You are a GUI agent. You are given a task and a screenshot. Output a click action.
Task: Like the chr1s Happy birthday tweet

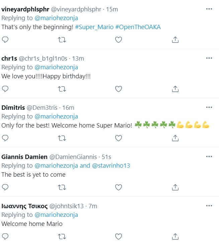point(118,89)
